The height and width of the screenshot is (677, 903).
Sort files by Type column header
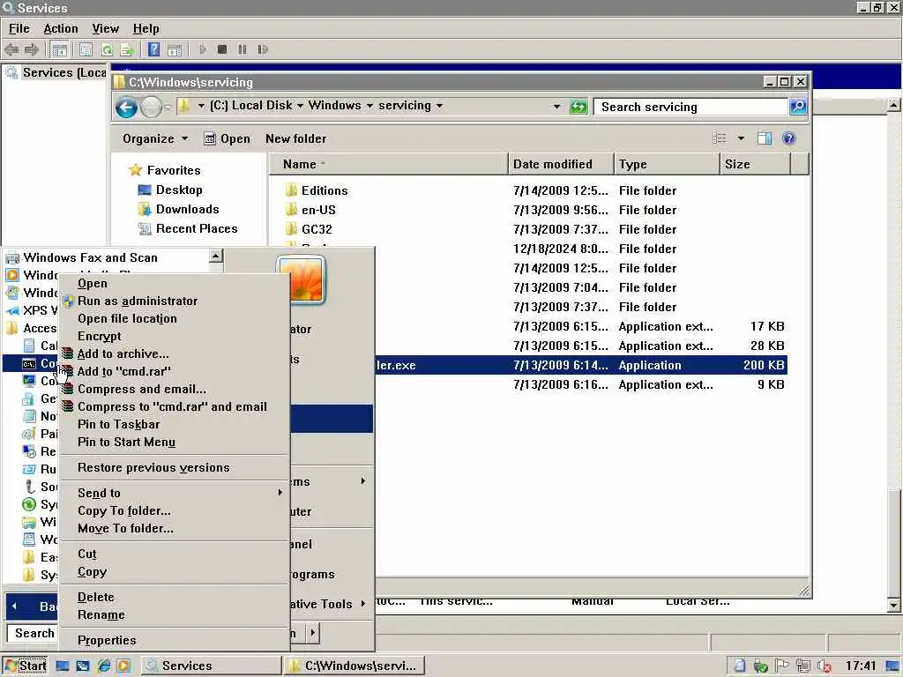(667, 164)
